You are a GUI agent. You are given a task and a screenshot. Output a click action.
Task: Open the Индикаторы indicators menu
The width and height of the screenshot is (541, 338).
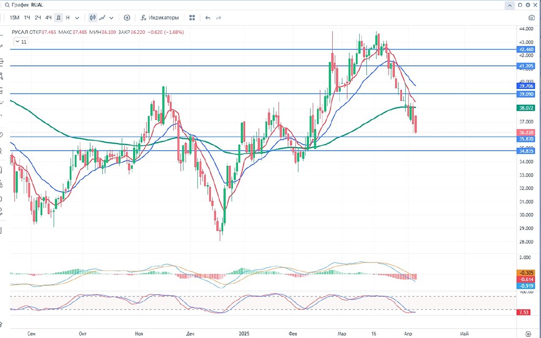(x=160, y=18)
